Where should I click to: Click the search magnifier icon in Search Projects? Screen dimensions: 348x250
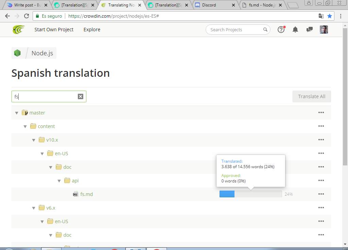pos(265,30)
